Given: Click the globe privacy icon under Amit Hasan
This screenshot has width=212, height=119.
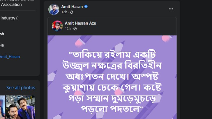Looking at the screenshot, I should click(72, 12).
